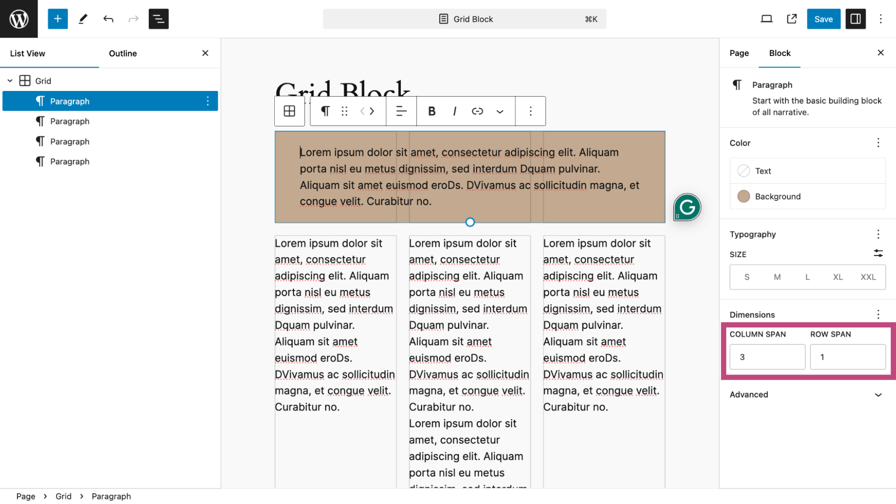Image resolution: width=896 pixels, height=504 pixels.
Task: Toggle bold formatting on selected text
Action: (432, 112)
